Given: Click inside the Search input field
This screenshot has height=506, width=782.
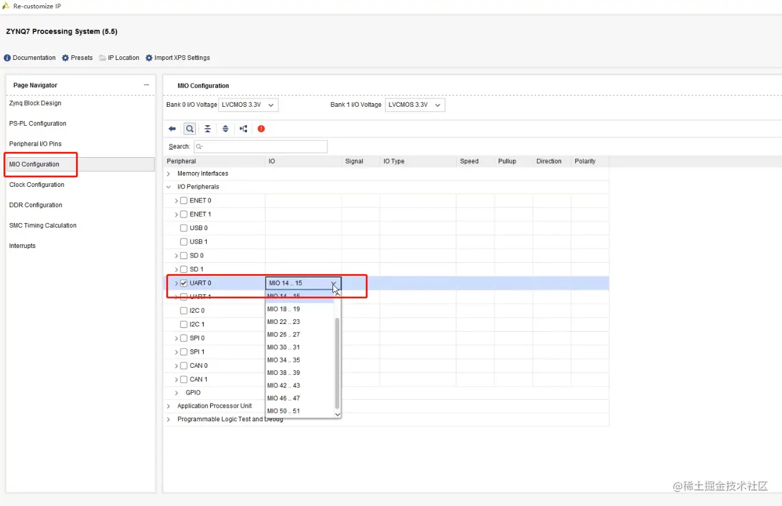Looking at the screenshot, I should [x=261, y=146].
